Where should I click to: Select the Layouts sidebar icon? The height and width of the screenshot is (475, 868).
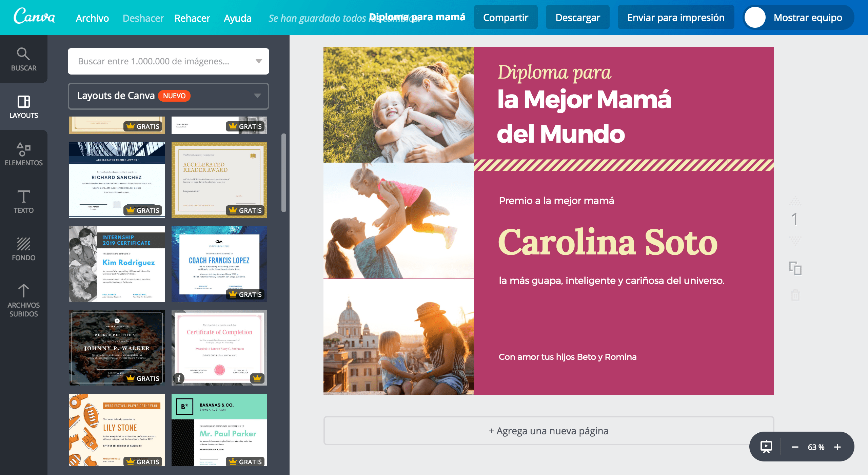(x=23, y=102)
